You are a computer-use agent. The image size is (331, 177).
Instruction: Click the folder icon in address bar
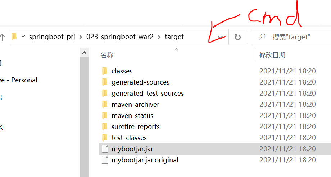(14, 37)
